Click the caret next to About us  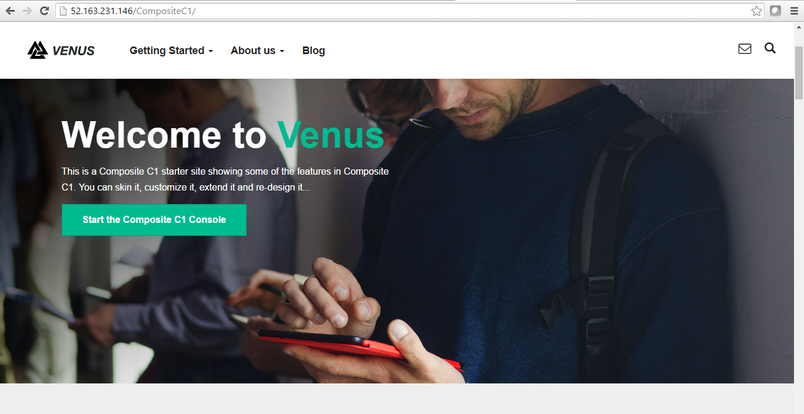pos(282,51)
